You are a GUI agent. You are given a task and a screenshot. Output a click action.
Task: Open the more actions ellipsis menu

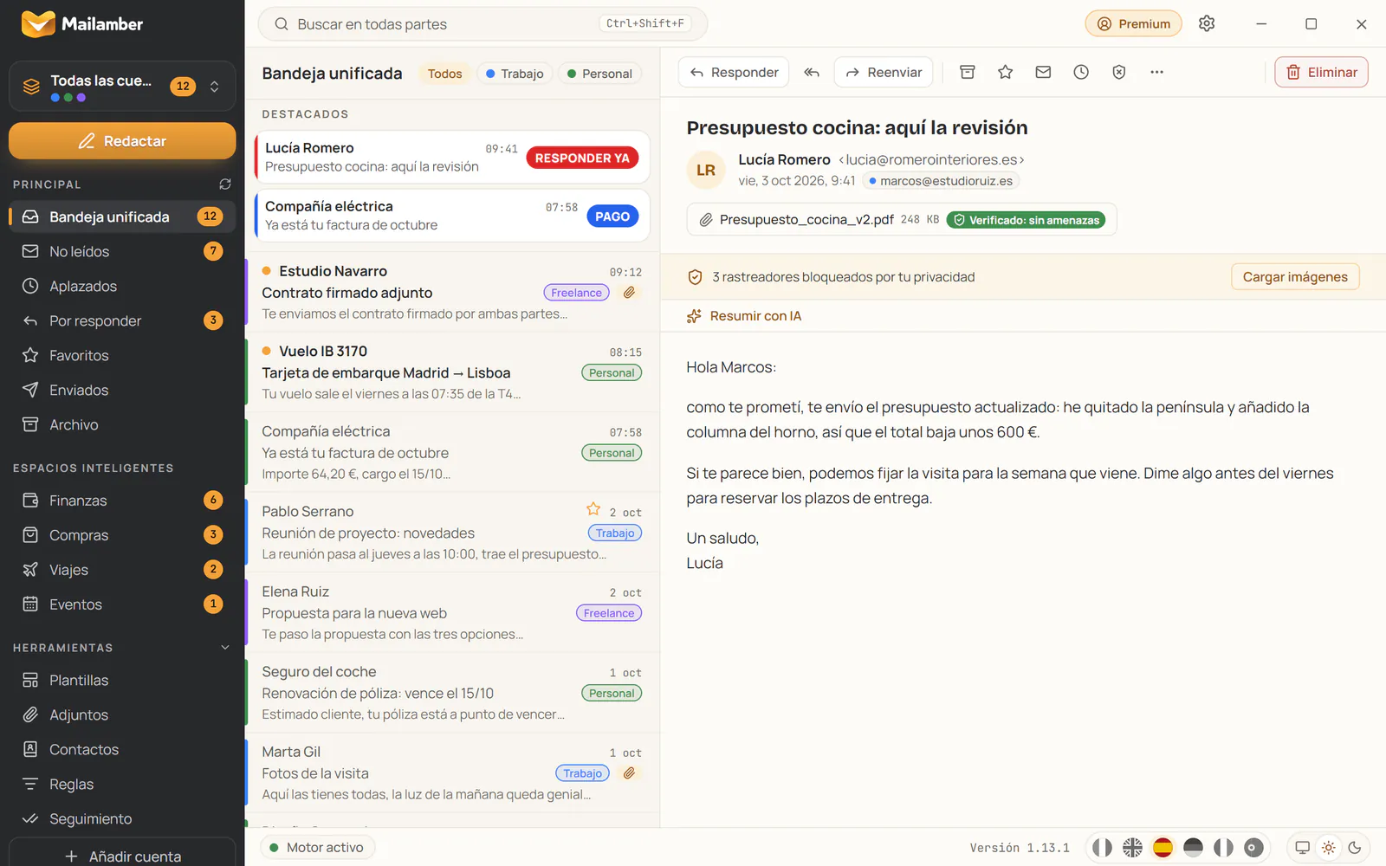pos(1156,73)
